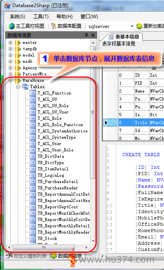Close the 数据库信息 panel
Viewport: 164px width, 270px height.
click(x=93, y=35)
